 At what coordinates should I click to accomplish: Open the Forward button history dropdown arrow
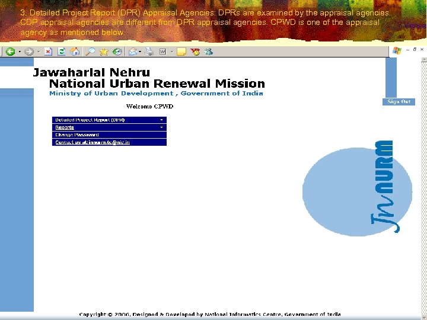click(39, 52)
